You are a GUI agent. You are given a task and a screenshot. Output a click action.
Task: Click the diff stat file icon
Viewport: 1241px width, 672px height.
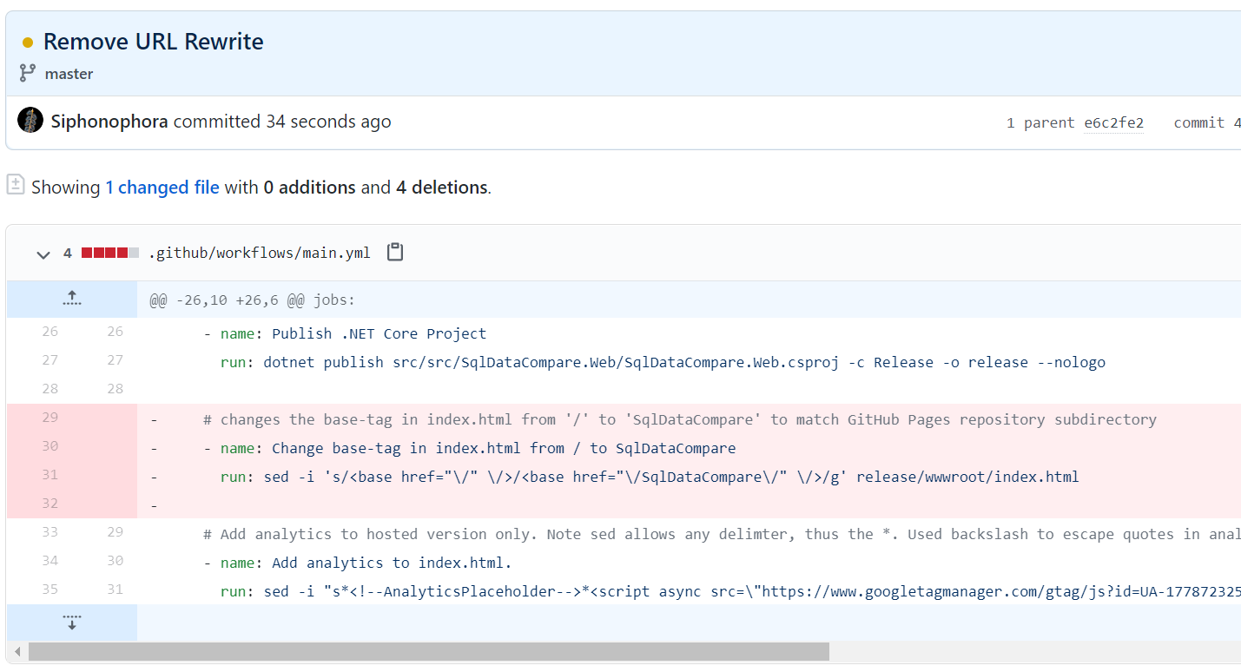click(x=16, y=184)
